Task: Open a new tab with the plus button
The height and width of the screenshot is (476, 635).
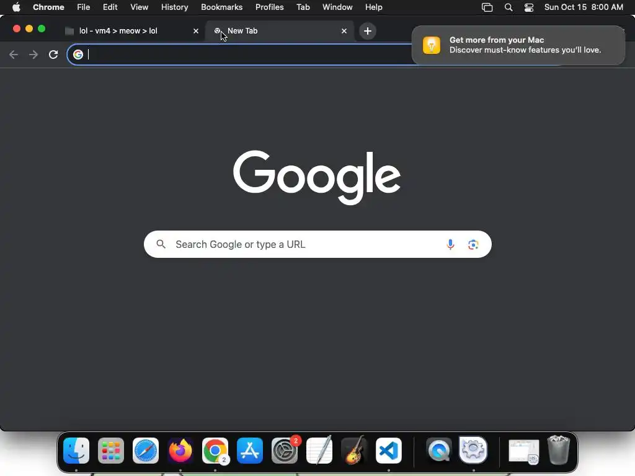Action: (x=367, y=31)
